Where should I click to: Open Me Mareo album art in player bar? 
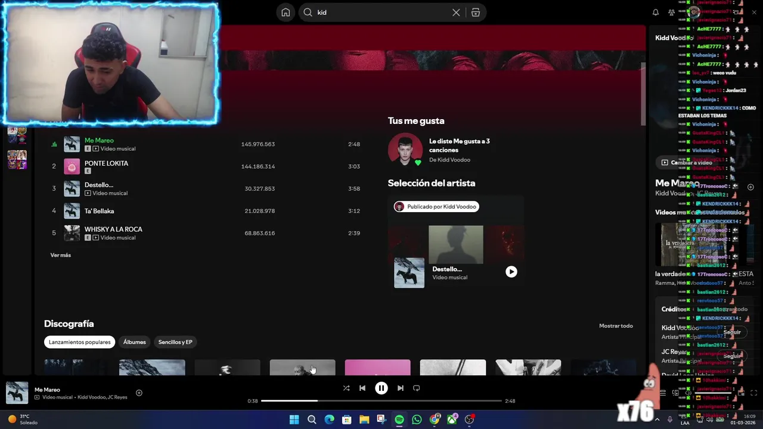(17, 393)
